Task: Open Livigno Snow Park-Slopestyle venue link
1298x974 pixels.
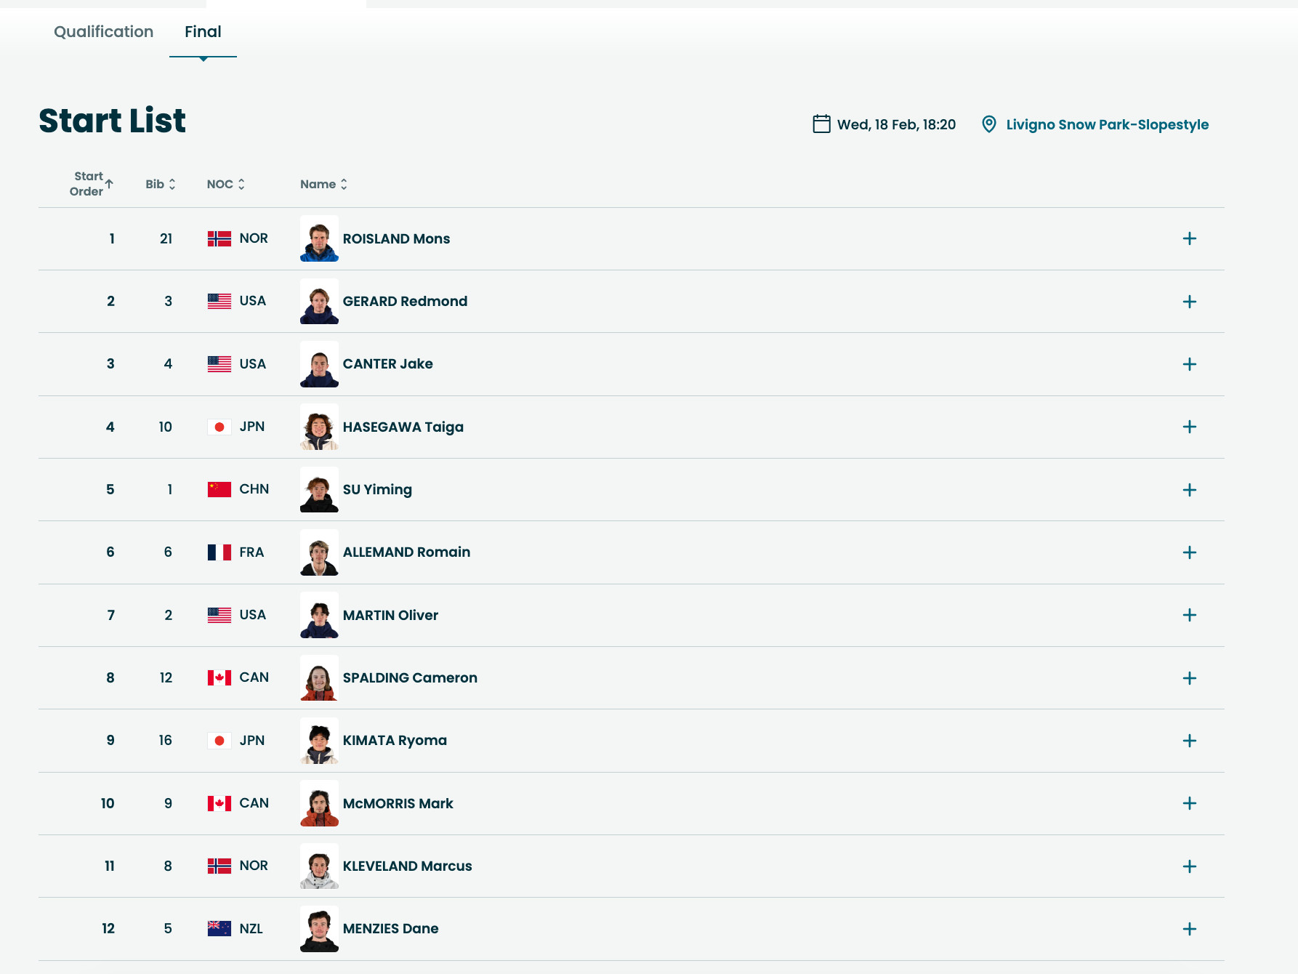Action: (1107, 125)
